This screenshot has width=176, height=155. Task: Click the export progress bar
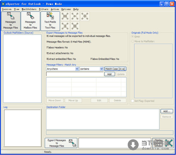[x=110, y=133]
